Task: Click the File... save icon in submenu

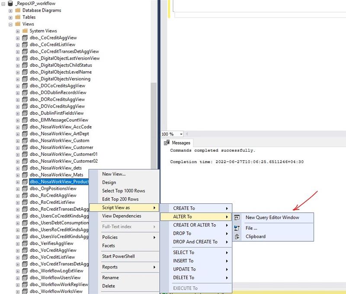Action: (237, 228)
